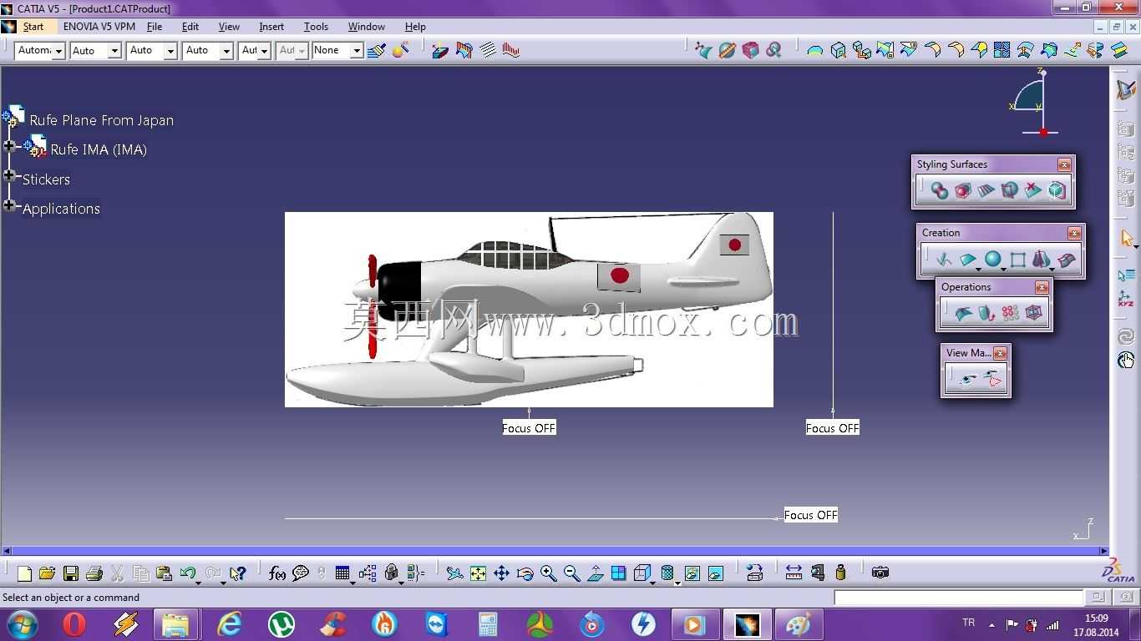Click the cube icon in Styling Surfaces

pyautogui.click(x=1057, y=191)
